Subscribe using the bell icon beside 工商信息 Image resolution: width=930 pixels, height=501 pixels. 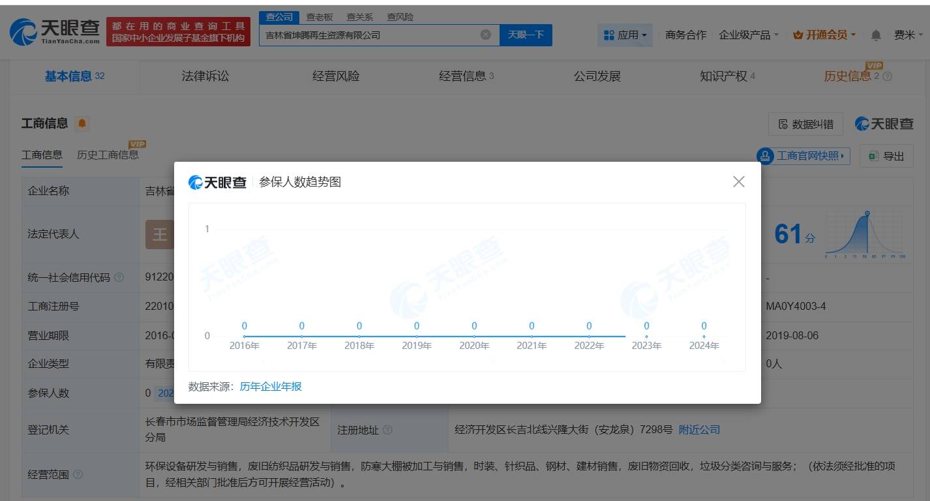[x=82, y=123]
